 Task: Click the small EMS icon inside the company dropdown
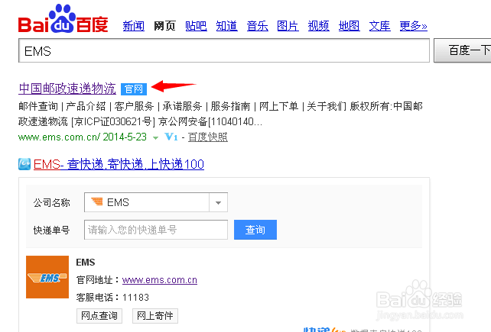[97, 202]
